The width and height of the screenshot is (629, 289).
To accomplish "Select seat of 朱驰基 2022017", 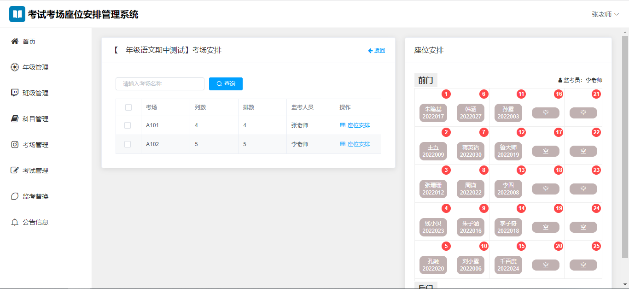I will pos(433,113).
